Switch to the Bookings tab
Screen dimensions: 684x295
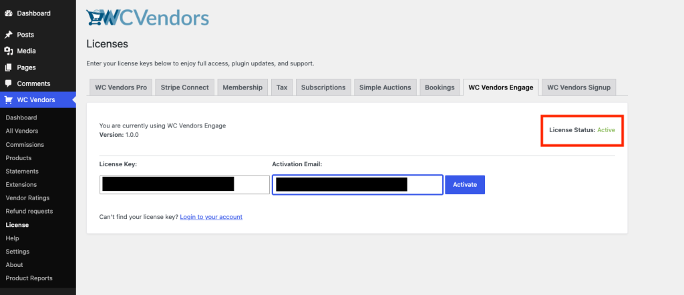tap(440, 87)
